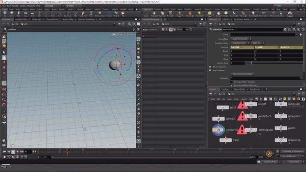Click the Group input field

(x=263, y=34)
